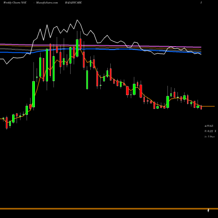Click the "MunafaSutra.com" label in header

tap(47, 3)
